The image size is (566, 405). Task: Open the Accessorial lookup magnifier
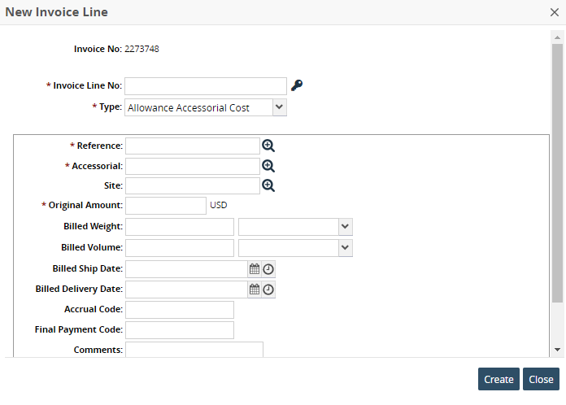tap(268, 166)
